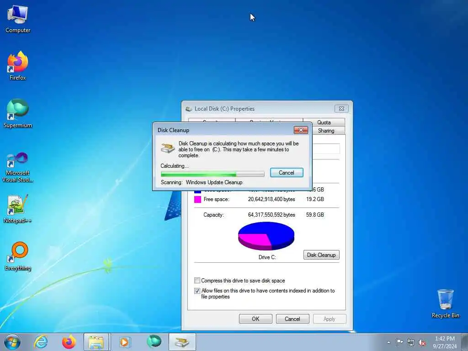Screen dimensions: 468x351
Task: Open the network status tray icon
Action: tap(411, 342)
